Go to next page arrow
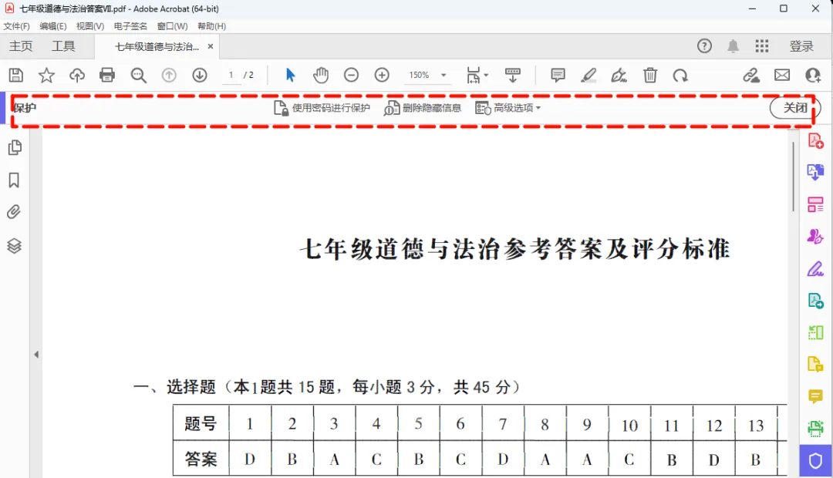This screenshot has width=833, height=478. (200, 76)
